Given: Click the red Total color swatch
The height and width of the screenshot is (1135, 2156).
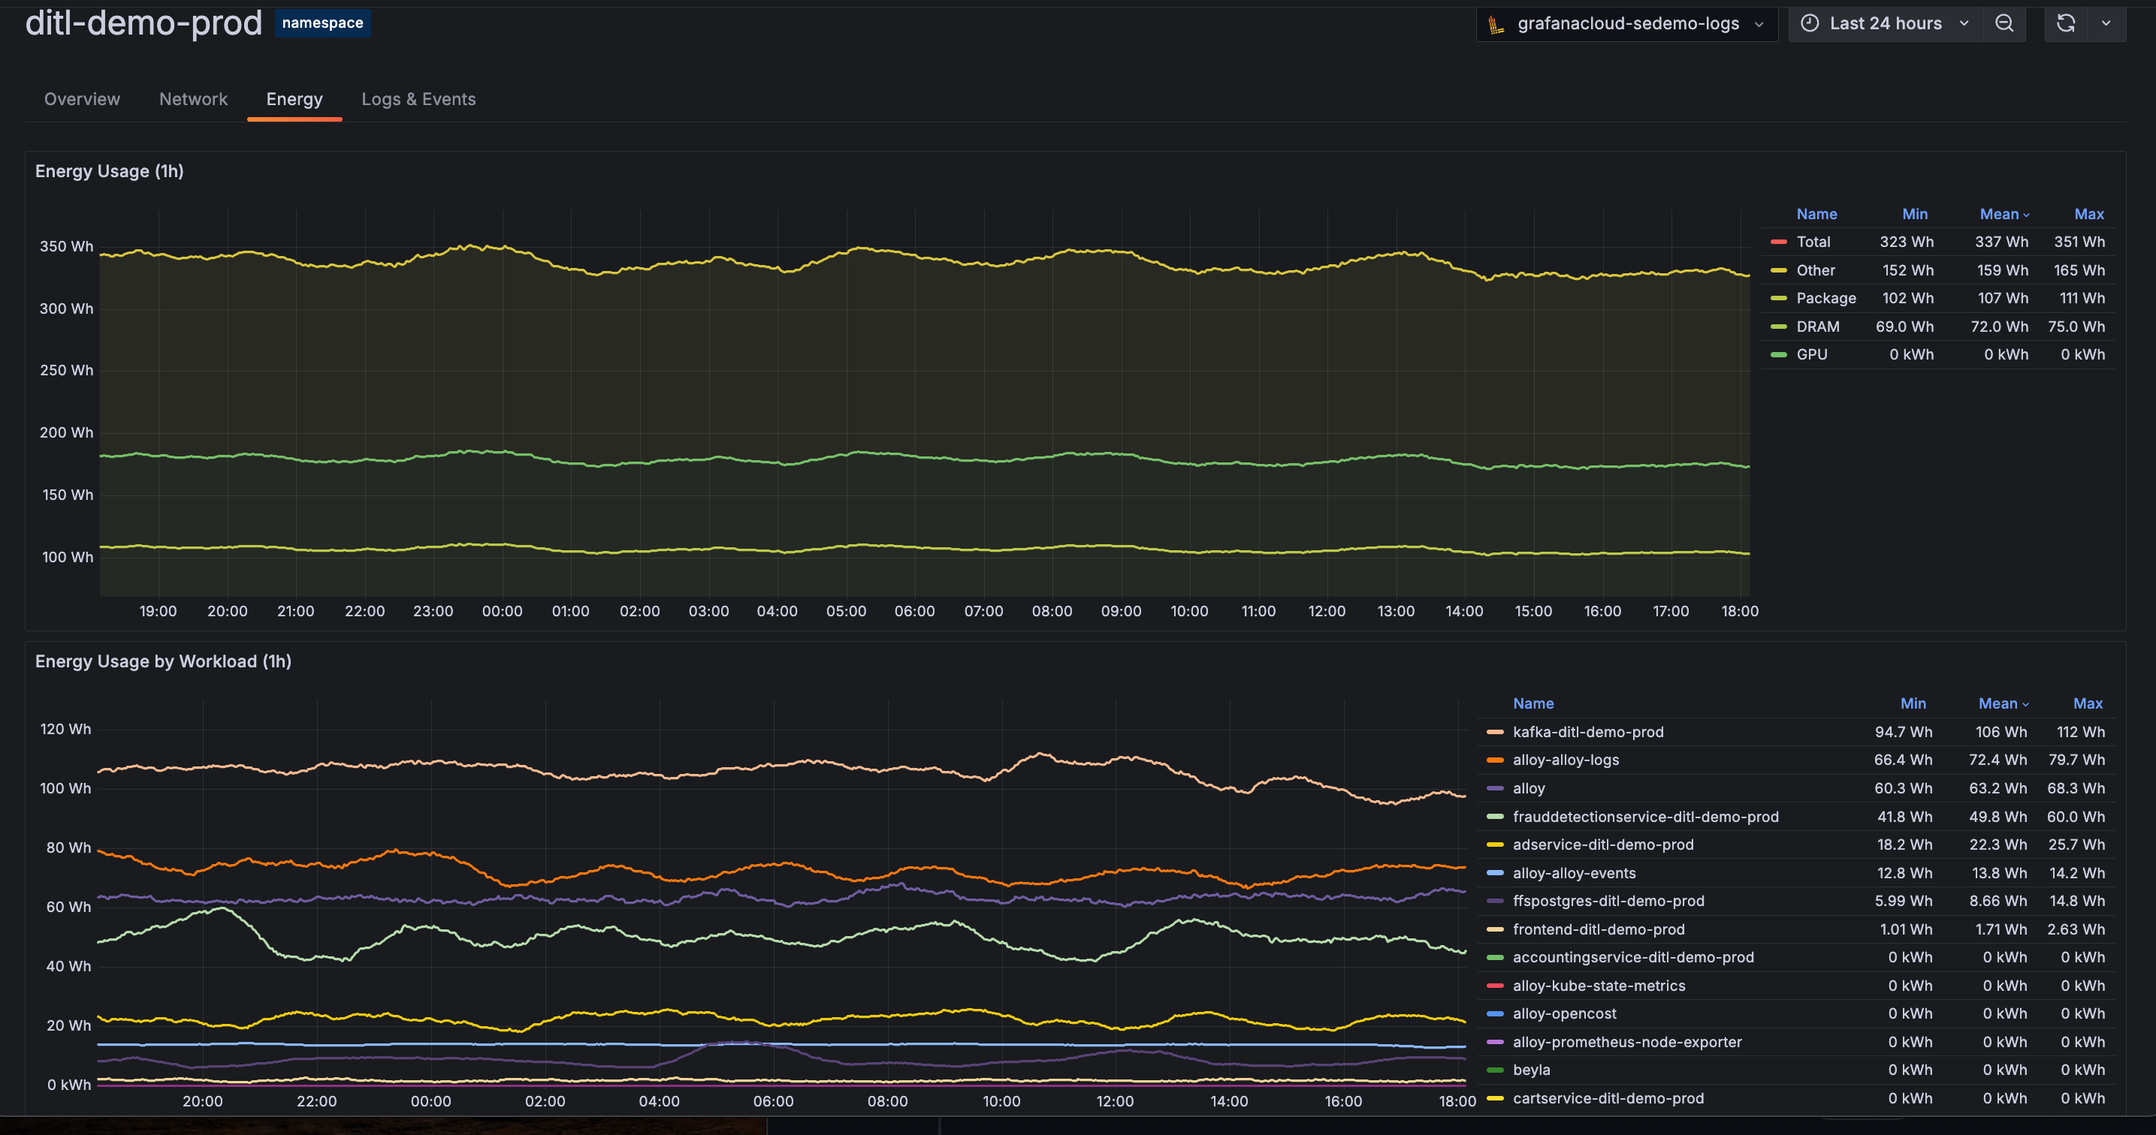Looking at the screenshot, I should coord(1780,242).
